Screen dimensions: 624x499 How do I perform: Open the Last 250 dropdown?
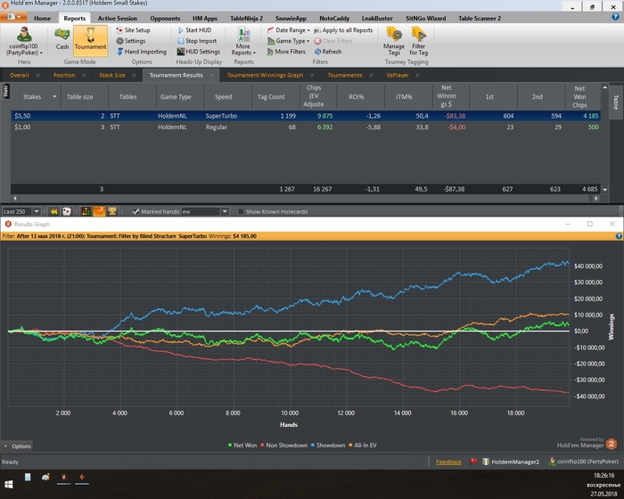click(37, 211)
